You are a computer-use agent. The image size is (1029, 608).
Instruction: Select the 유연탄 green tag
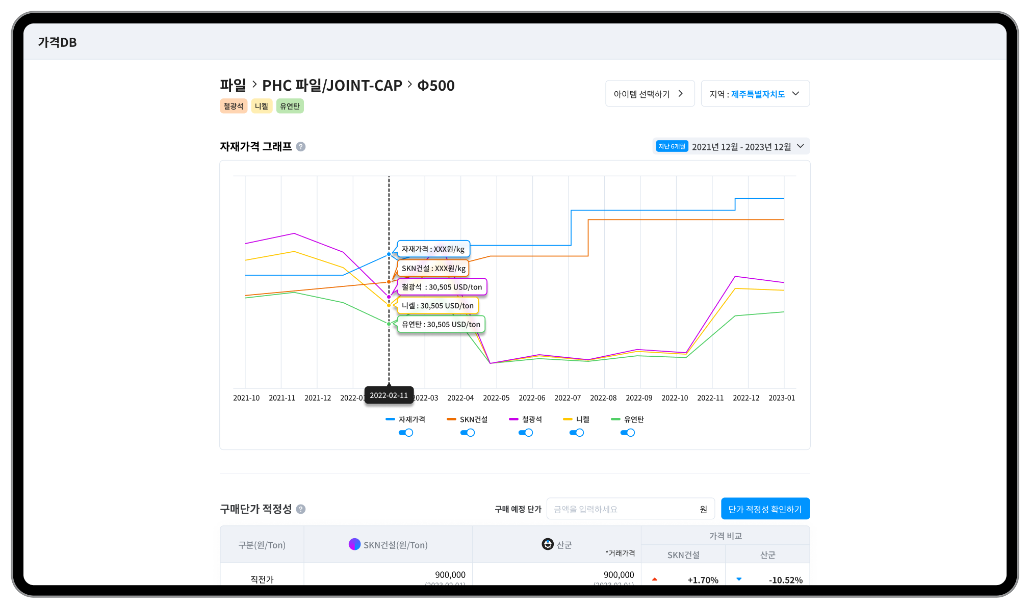click(x=290, y=106)
